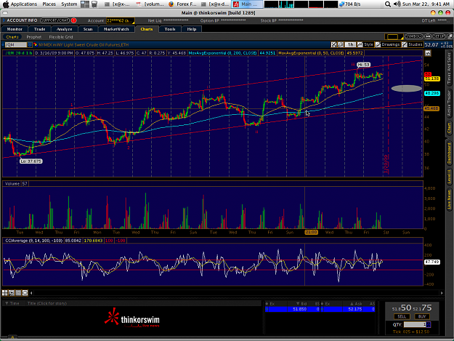Image resolution: width=454 pixels, height=341 pixels.
Task: Toggle the chart sidebar waveform icon
Action: tap(428, 53)
